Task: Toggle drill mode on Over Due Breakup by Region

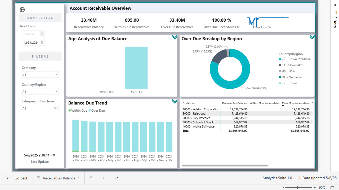Action: point(312,37)
